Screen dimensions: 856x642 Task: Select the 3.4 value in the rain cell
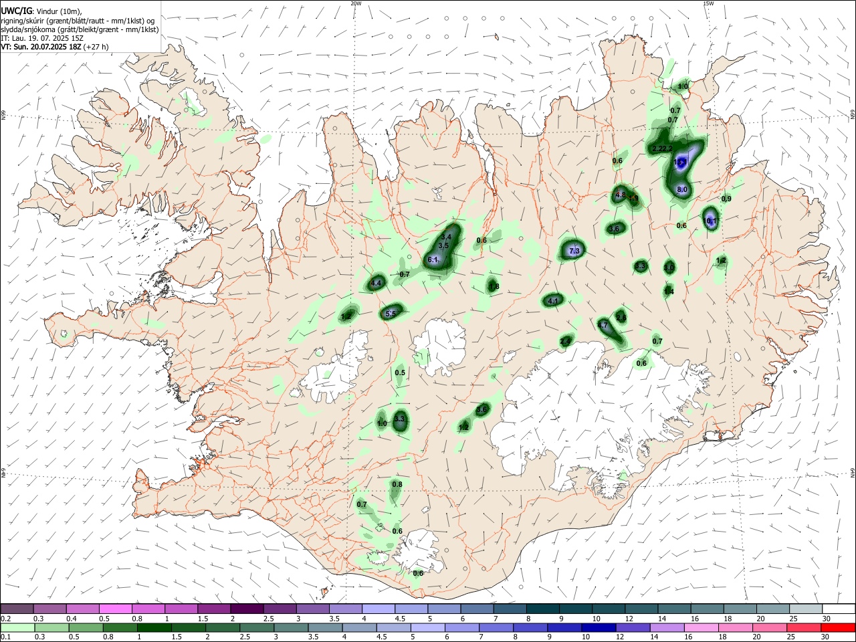click(447, 237)
